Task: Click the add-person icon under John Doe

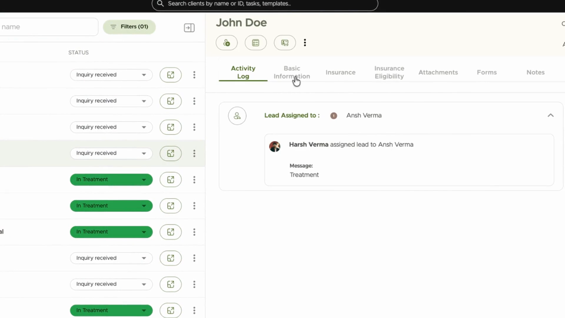Action: click(x=227, y=43)
